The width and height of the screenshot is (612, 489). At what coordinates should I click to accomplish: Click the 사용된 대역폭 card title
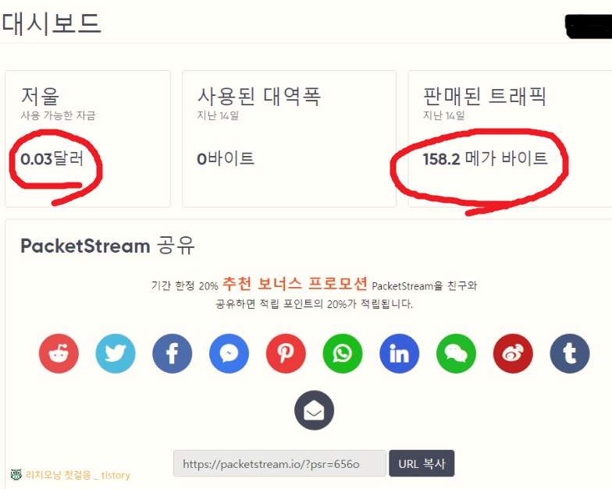[259, 97]
